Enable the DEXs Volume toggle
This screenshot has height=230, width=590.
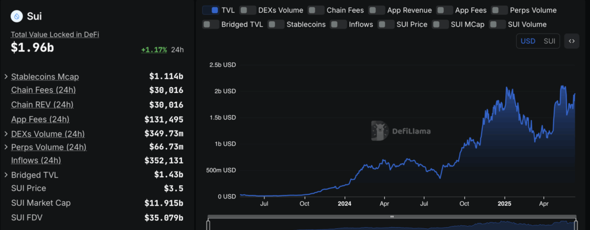pyautogui.click(x=248, y=10)
